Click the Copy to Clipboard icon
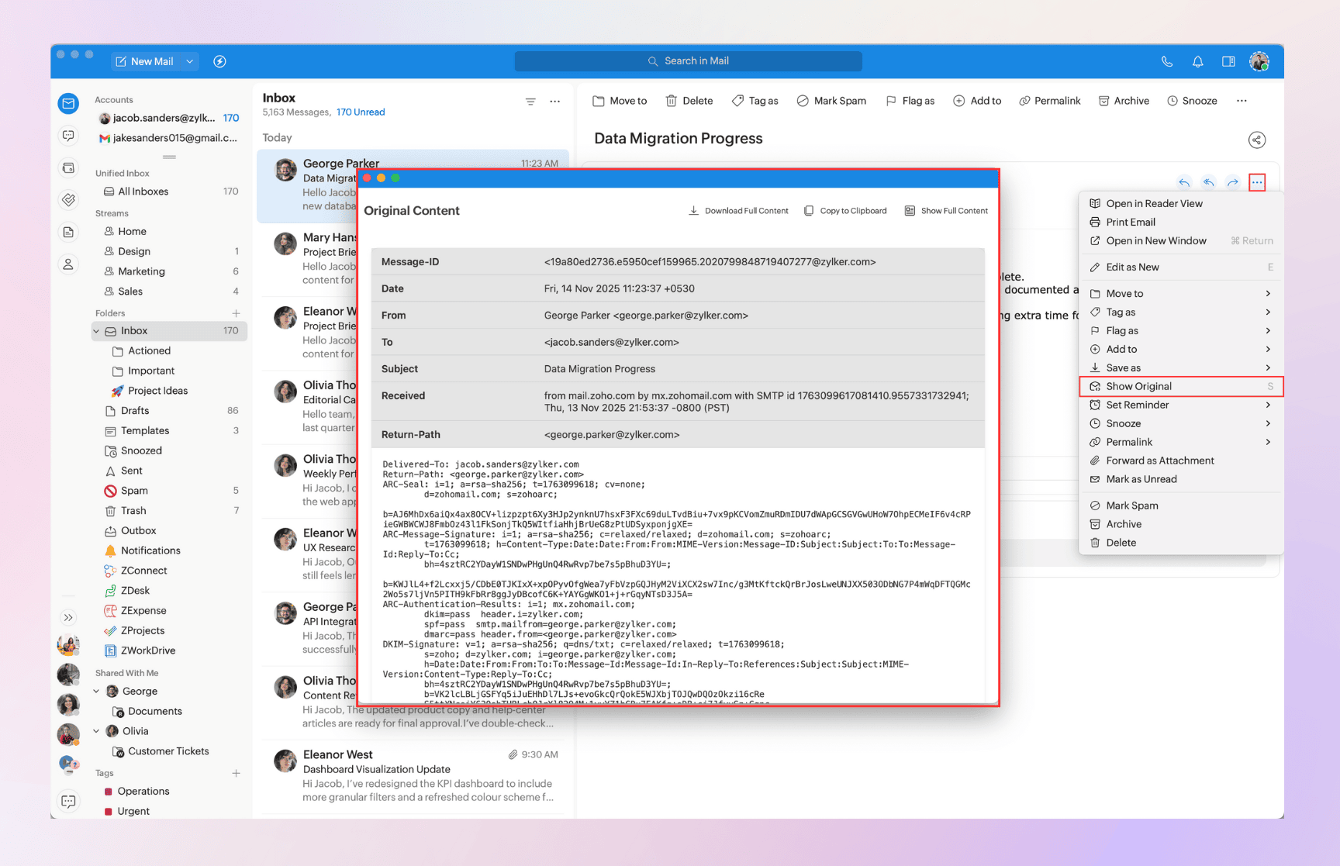 (x=809, y=211)
